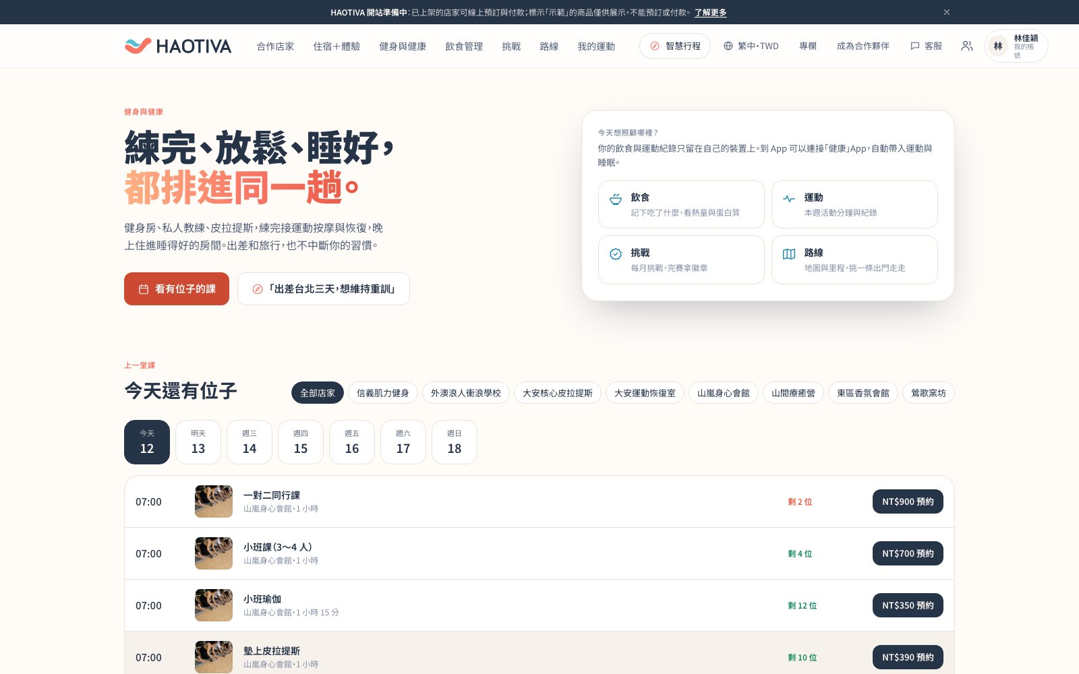Select the 全部店家 filter chip
The image size is (1079, 674).
tap(318, 393)
